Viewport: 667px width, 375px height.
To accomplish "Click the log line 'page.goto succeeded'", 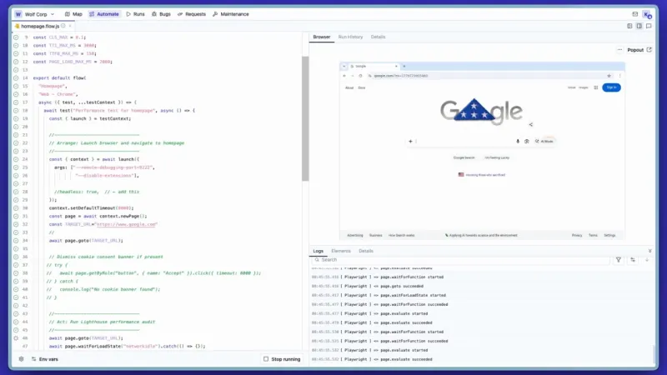I will pos(402,286).
